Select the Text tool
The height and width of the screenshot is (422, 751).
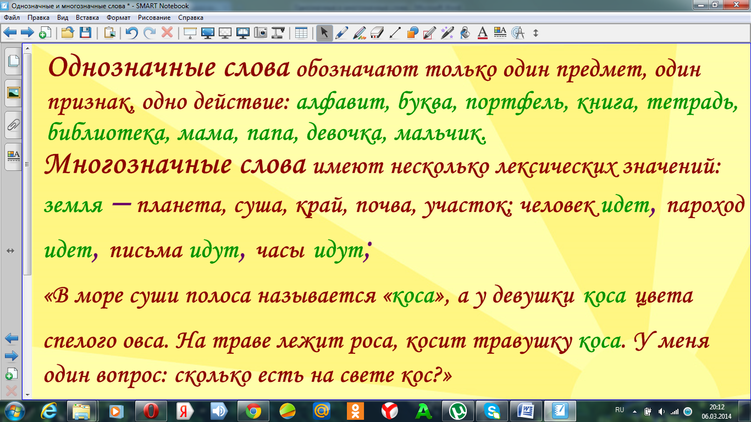[x=483, y=33]
